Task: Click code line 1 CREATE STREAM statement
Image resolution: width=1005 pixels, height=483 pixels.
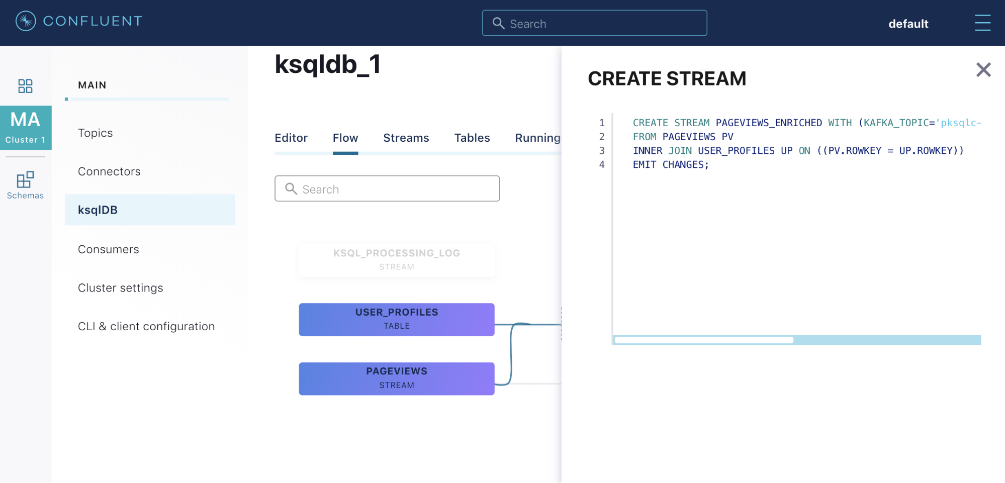Action: (806, 123)
